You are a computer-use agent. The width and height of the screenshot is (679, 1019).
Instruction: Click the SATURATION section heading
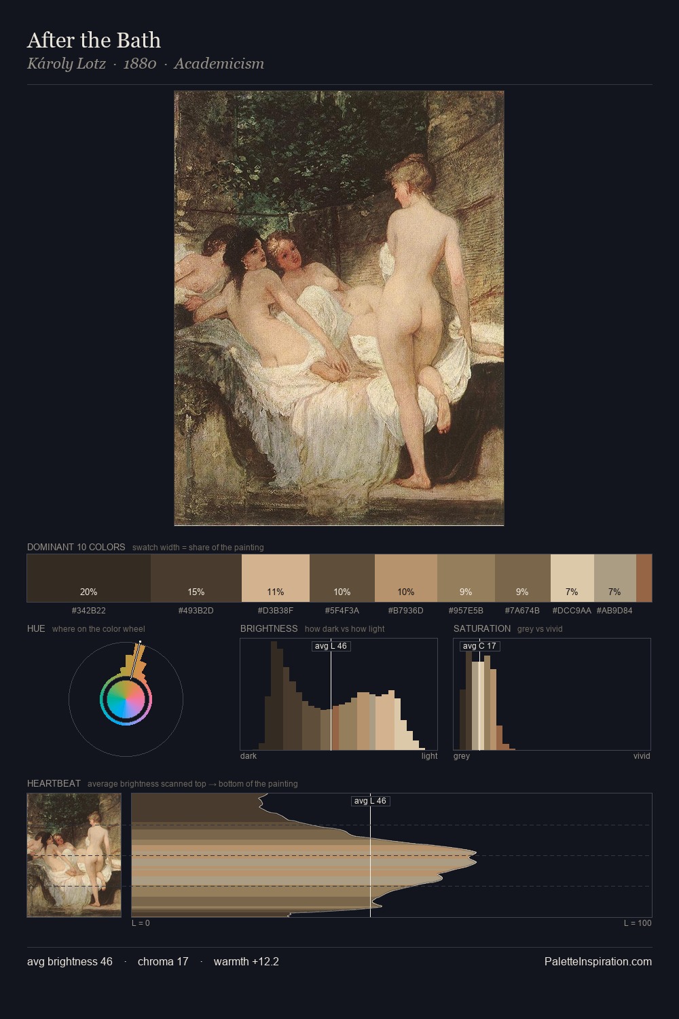click(x=482, y=628)
